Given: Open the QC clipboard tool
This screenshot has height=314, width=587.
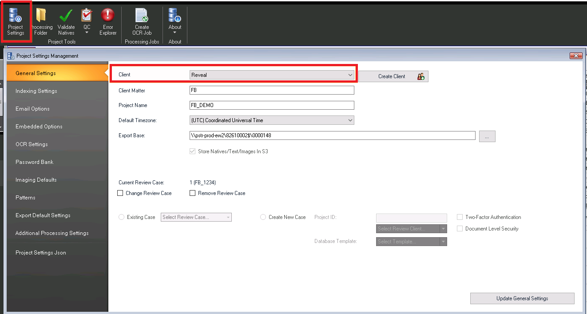Looking at the screenshot, I should click(x=87, y=22).
